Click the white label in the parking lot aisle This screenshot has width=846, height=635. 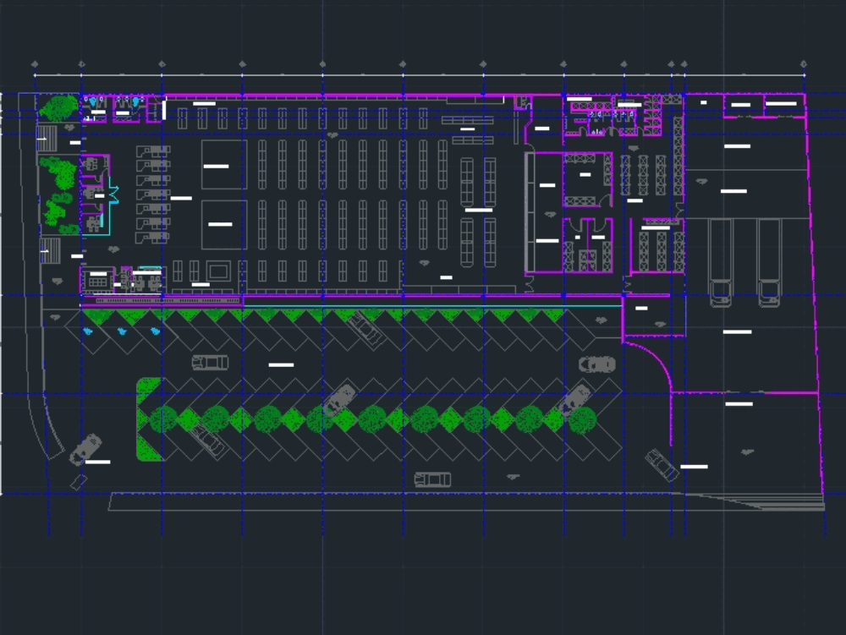coord(281,365)
